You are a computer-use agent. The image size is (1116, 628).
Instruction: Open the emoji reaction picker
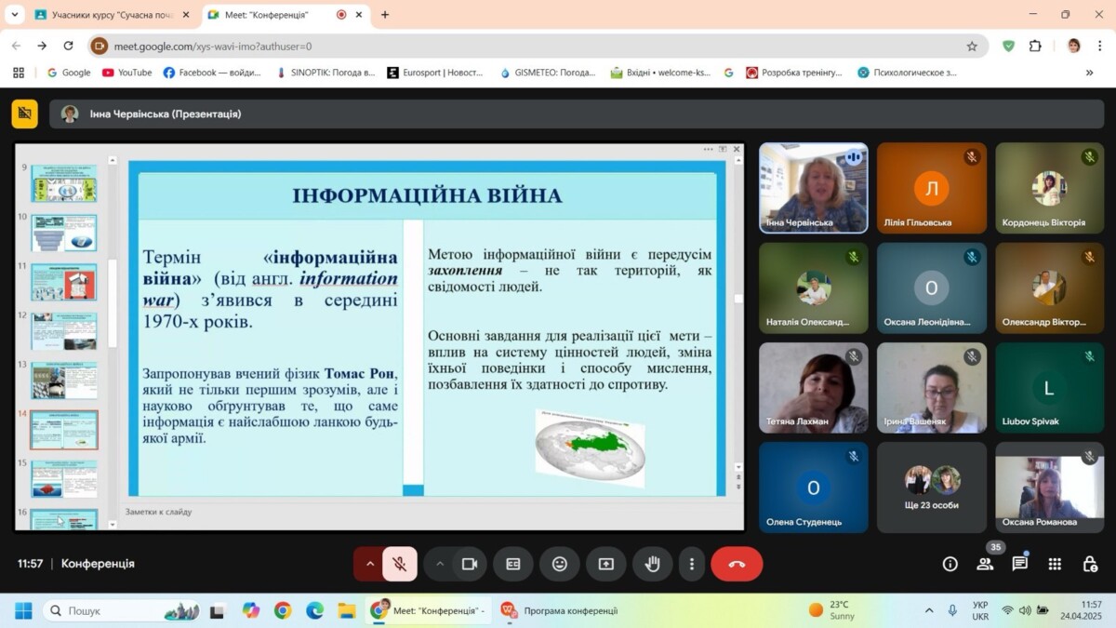tap(559, 564)
